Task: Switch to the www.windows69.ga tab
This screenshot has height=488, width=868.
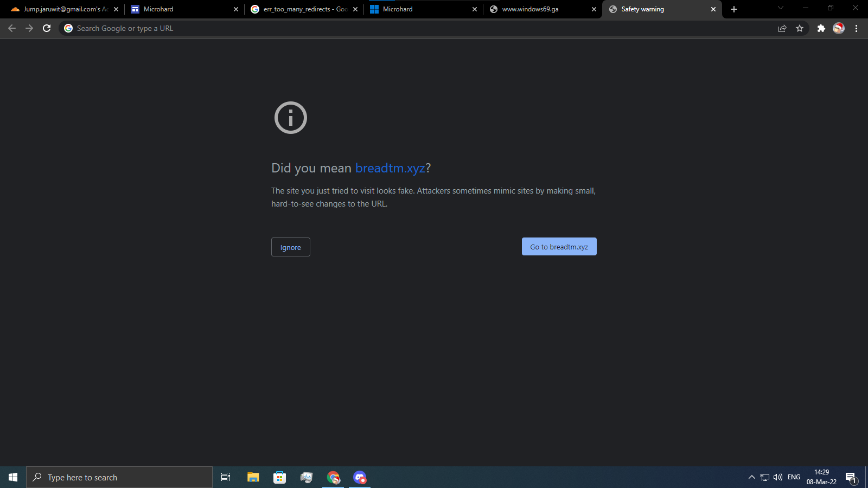Action: (537, 9)
